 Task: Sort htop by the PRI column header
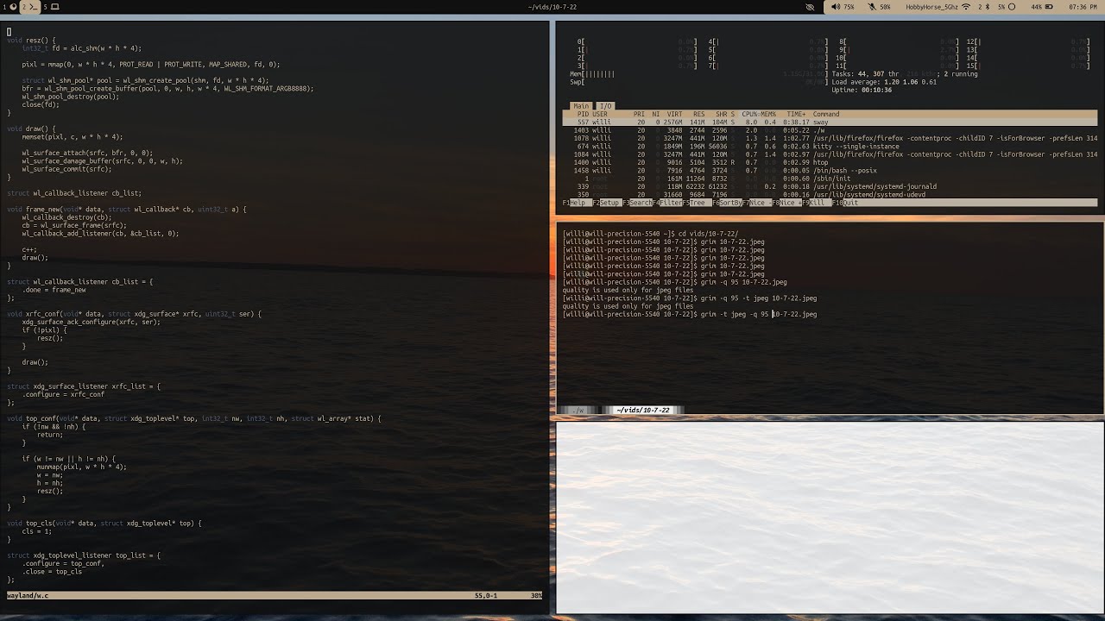(639, 114)
